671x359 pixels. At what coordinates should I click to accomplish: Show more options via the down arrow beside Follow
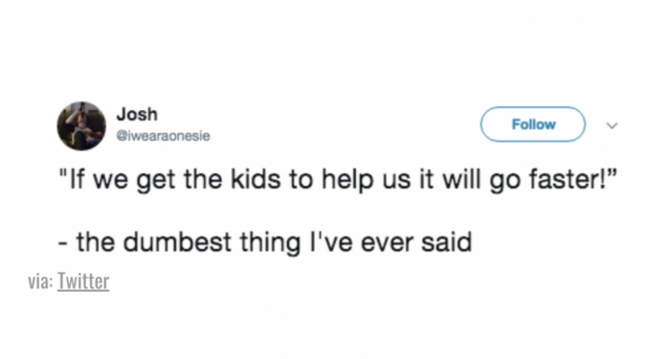[x=612, y=126]
